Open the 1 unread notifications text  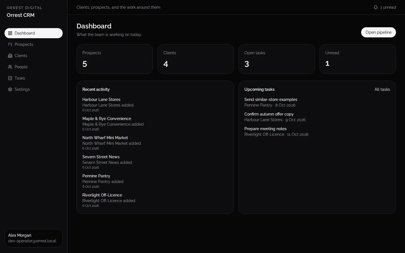pos(388,7)
